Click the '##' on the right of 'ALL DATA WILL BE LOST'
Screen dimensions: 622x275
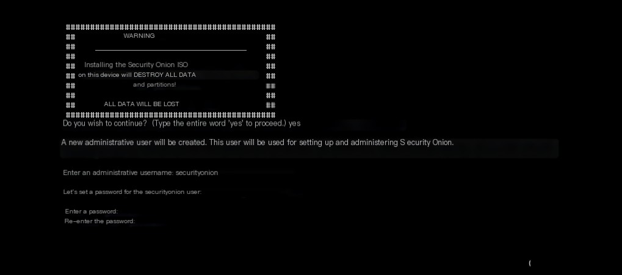point(270,105)
